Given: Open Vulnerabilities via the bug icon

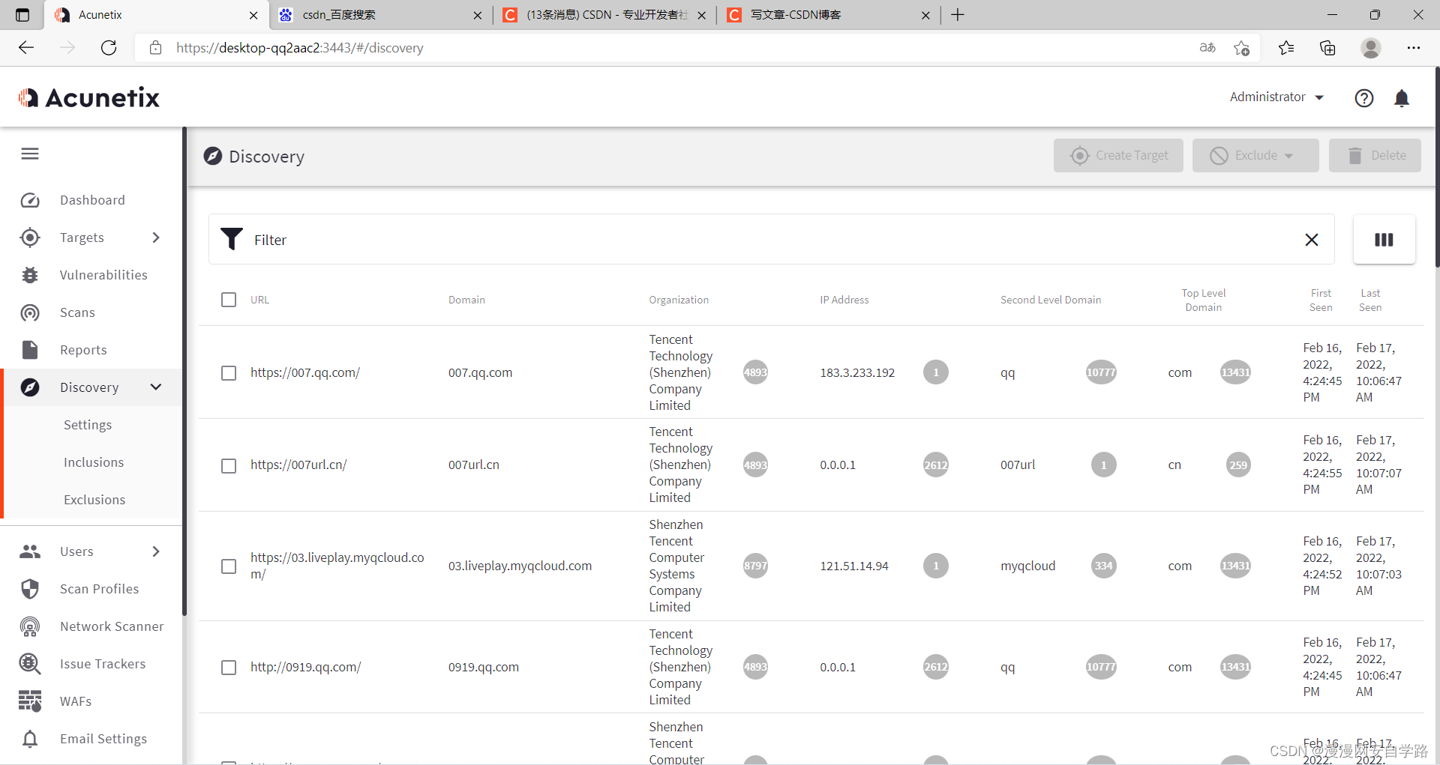Looking at the screenshot, I should coord(30,275).
